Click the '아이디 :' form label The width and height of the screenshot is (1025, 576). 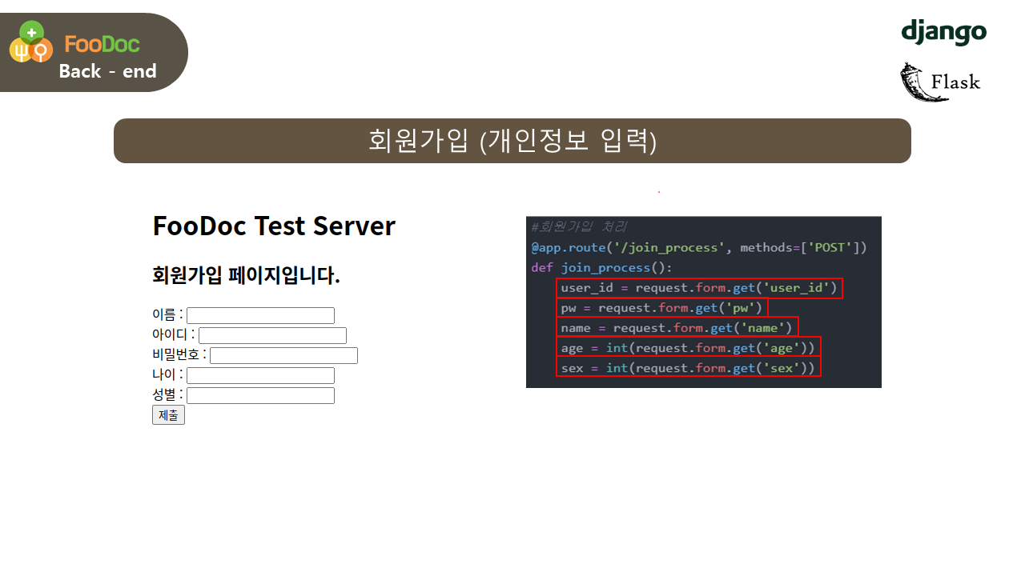[174, 334]
